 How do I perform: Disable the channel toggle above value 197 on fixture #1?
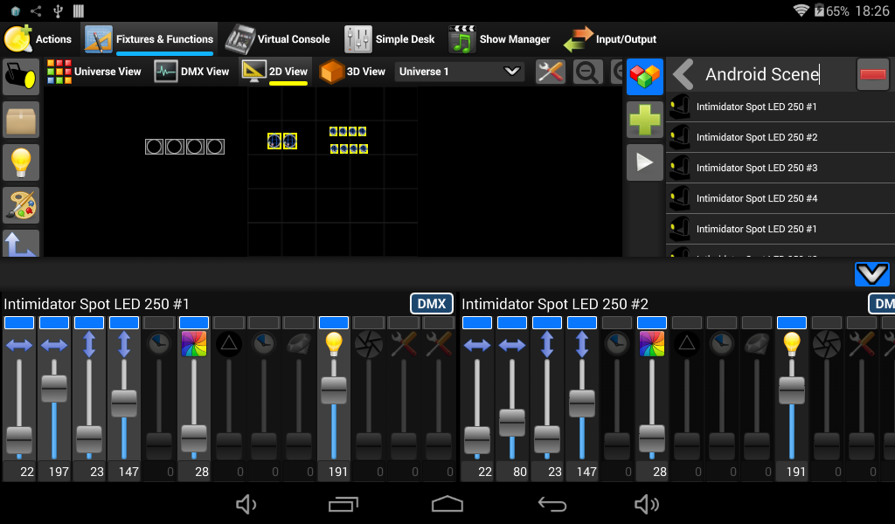pyautogui.click(x=54, y=323)
